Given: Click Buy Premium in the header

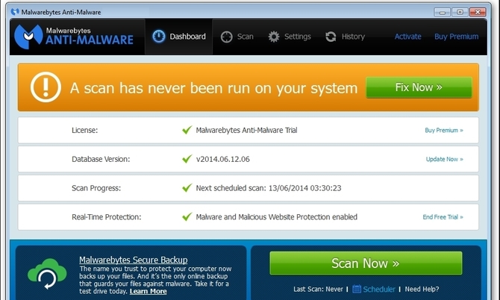Looking at the screenshot, I should click(456, 37).
